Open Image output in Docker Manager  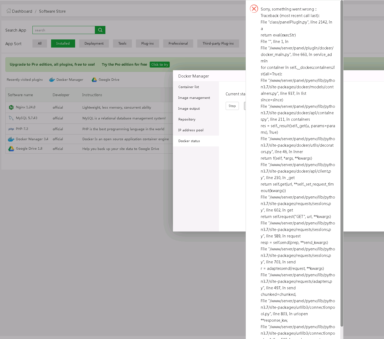coord(196,109)
